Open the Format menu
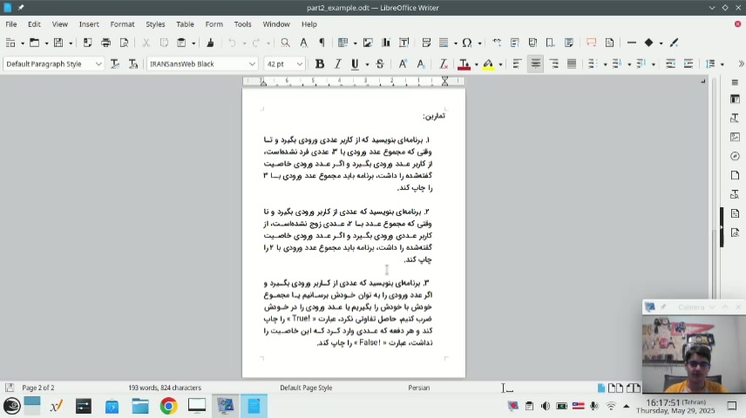The image size is (746, 418). [x=122, y=24]
